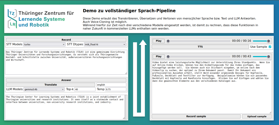Viewport: 279px width, 125px height.
Task: Click the '00:00 / 00:16' time display
Action: (241, 41)
